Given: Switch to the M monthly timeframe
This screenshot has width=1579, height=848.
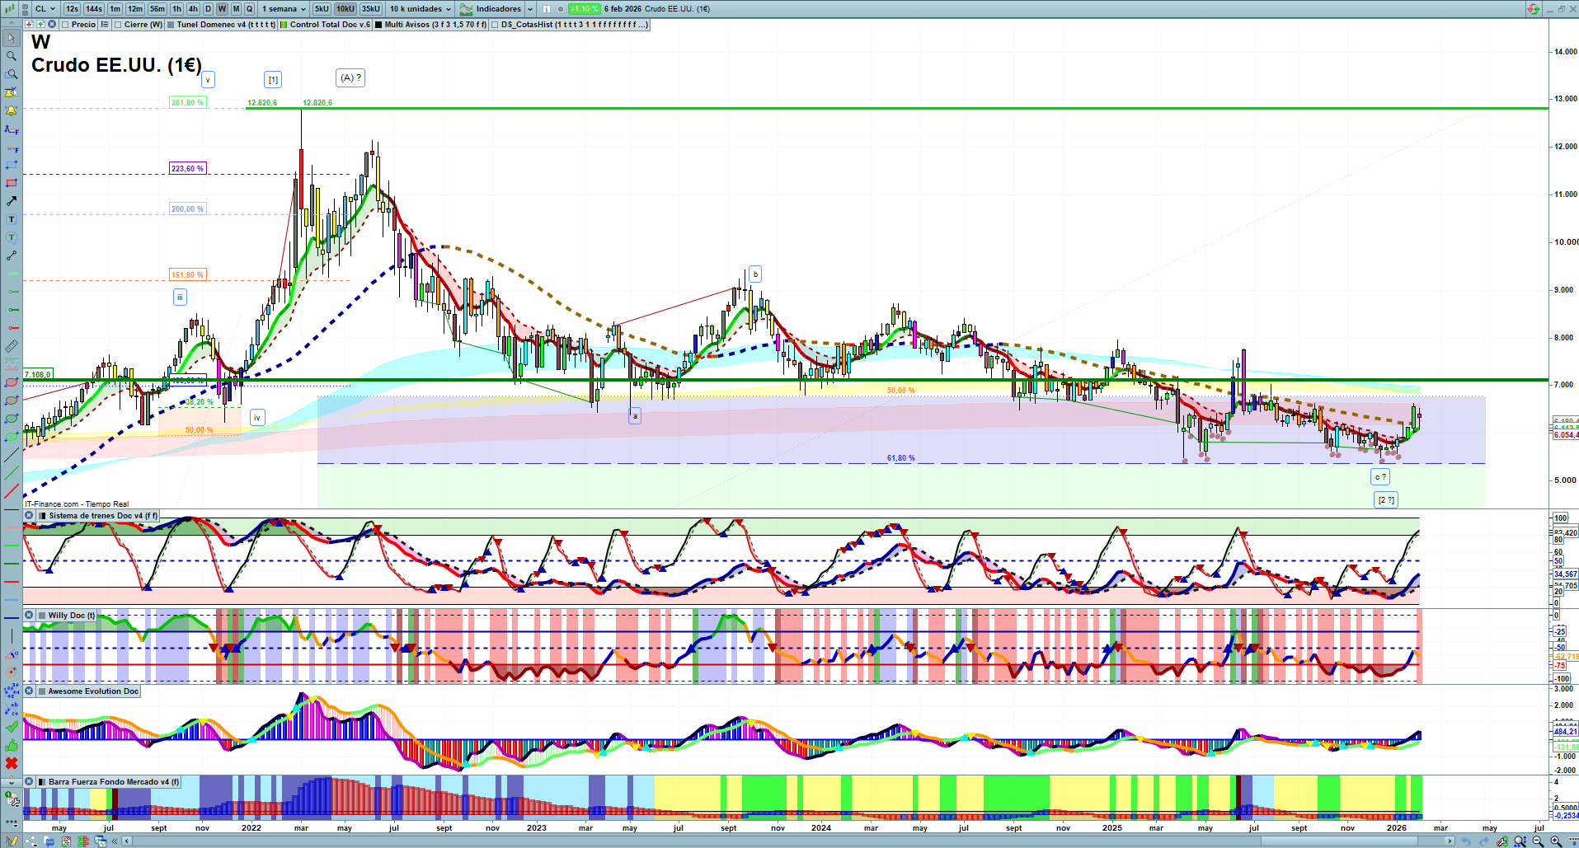Looking at the screenshot, I should point(236,9).
